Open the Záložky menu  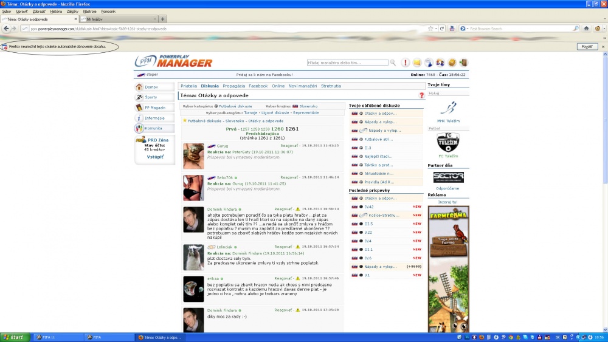tap(72, 11)
